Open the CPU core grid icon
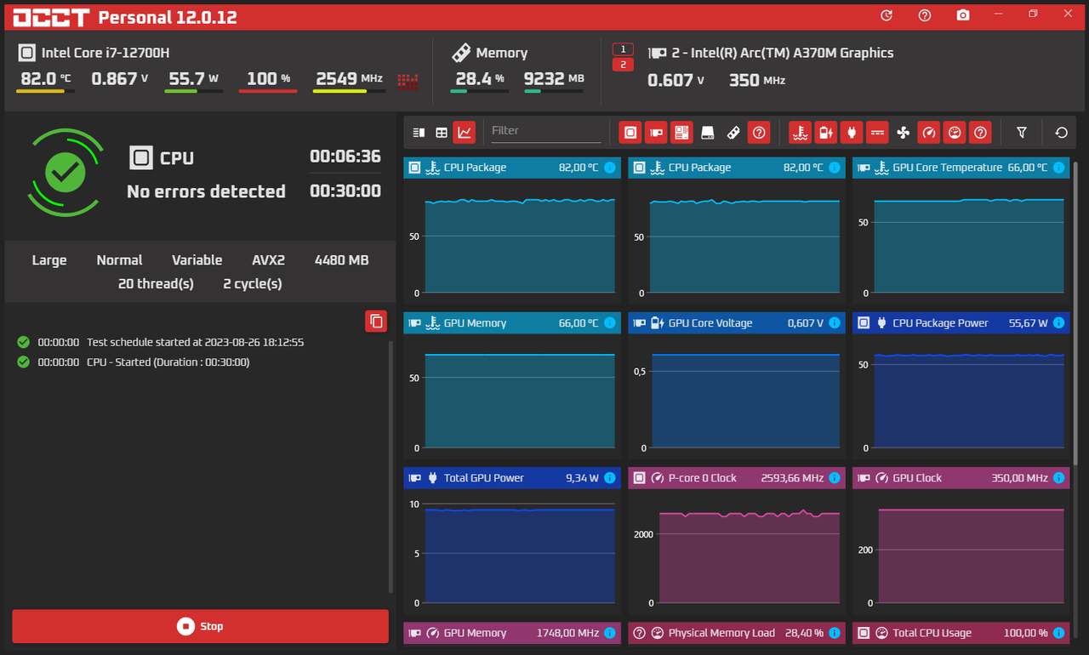The height and width of the screenshot is (655, 1089). point(408,81)
